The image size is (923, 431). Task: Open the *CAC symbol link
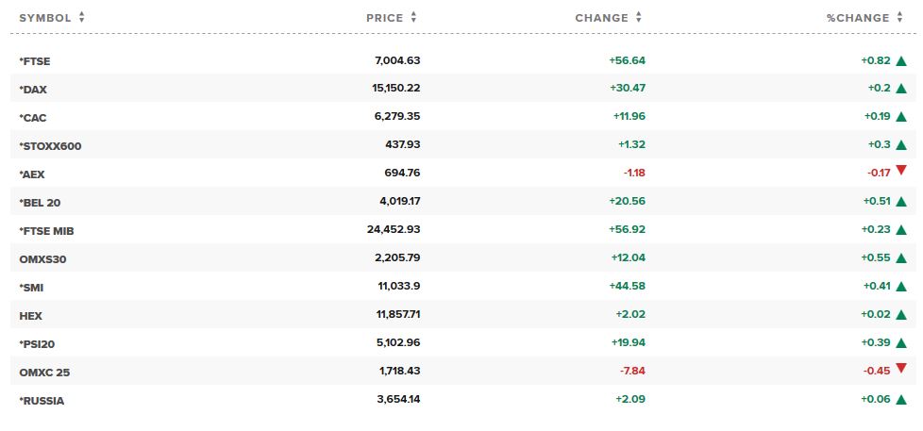pos(32,118)
